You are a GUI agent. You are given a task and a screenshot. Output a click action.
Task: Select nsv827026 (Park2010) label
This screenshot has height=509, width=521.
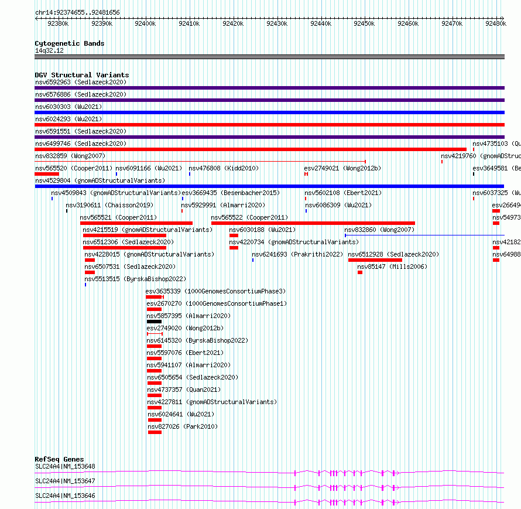click(x=183, y=426)
